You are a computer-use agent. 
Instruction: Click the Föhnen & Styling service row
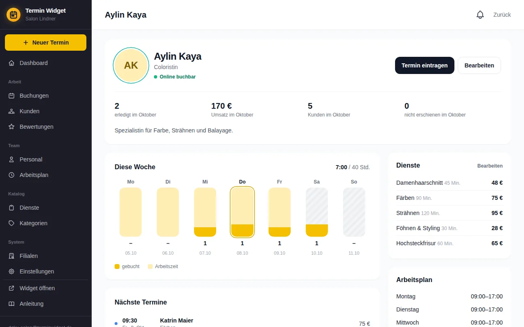(x=449, y=228)
